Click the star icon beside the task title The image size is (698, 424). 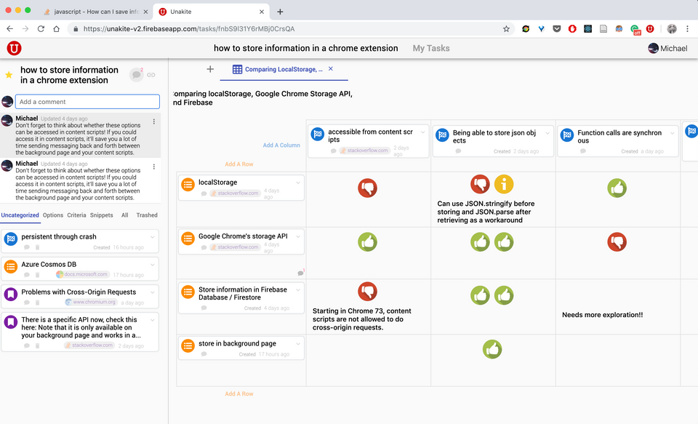click(x=9, y=73)
